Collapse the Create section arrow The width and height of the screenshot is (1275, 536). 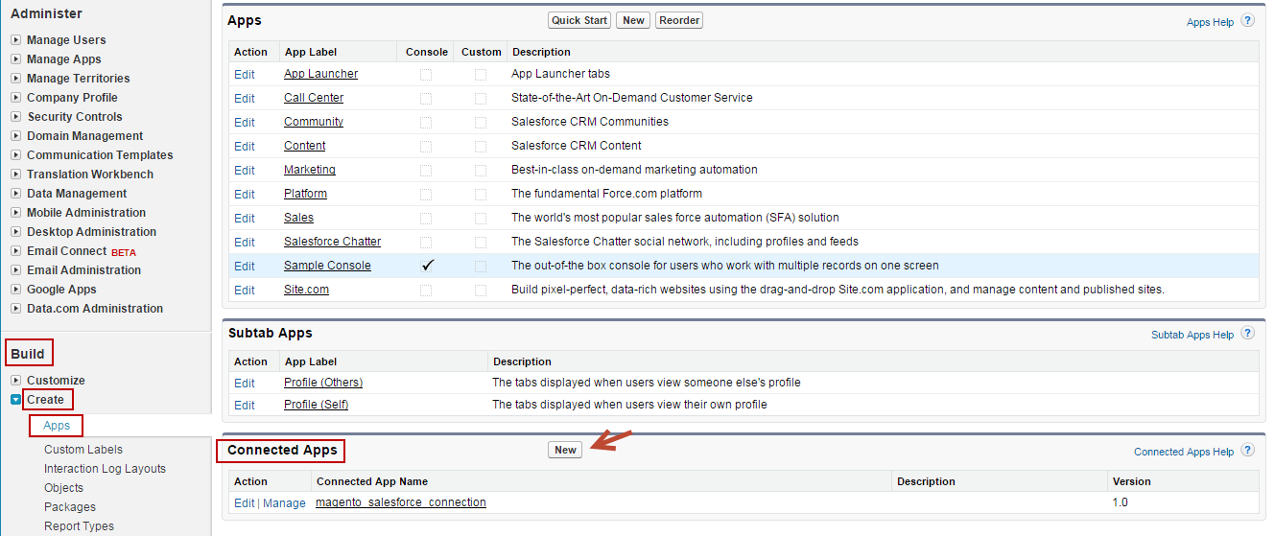pos(16,400)
